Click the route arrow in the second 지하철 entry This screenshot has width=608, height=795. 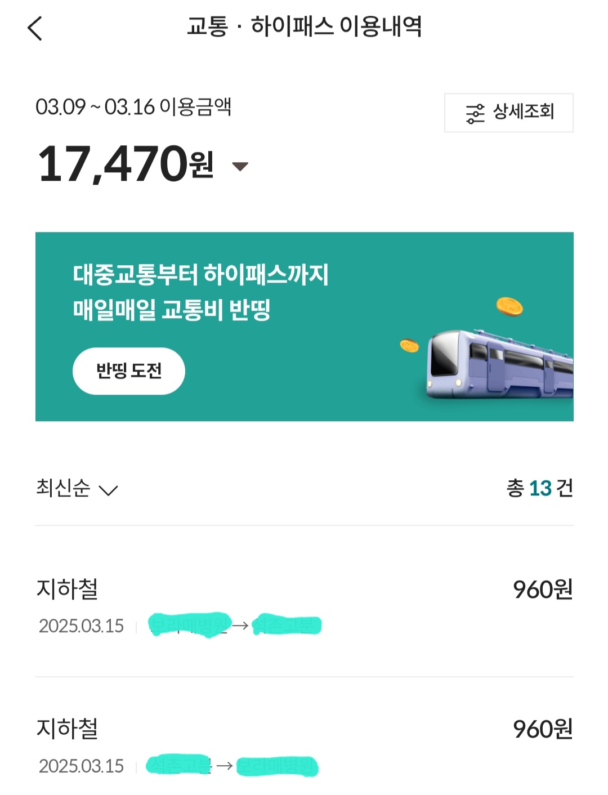pos(225,766)
